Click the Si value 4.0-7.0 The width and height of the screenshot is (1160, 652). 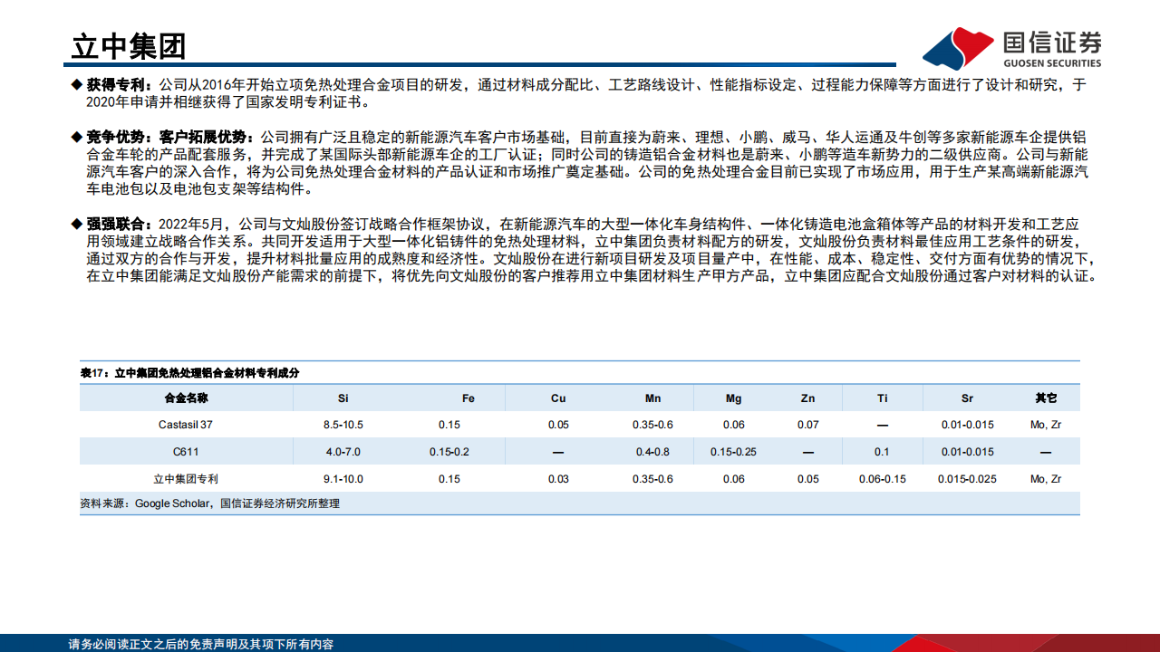pos(343,452)
